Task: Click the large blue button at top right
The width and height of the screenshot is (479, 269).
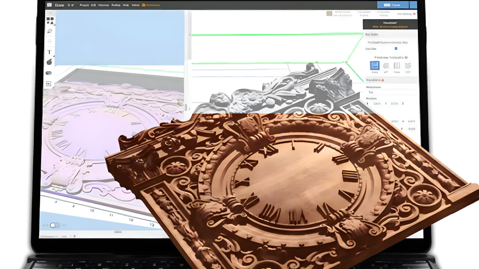Action: (393, 5)
